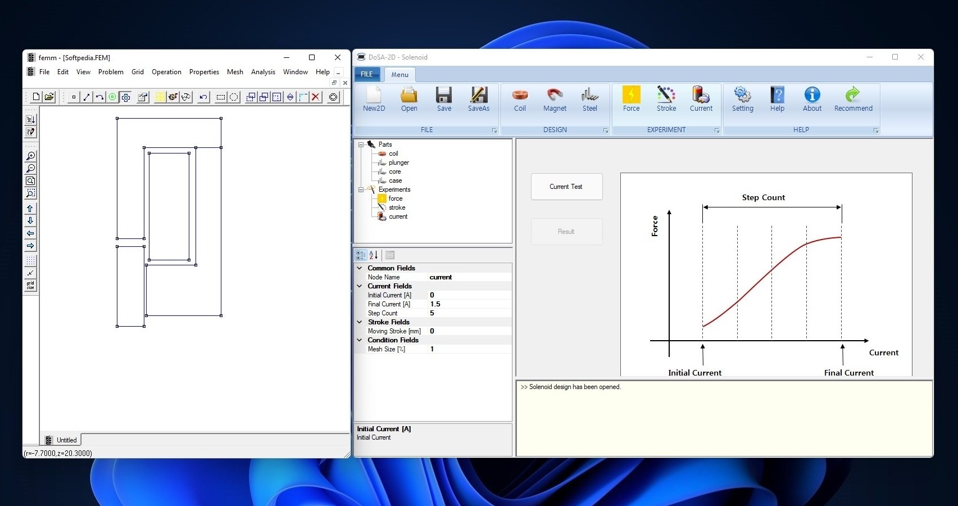Select the group mode tool in femm
This screenshot has height=506, width=958.
[125, 97]
